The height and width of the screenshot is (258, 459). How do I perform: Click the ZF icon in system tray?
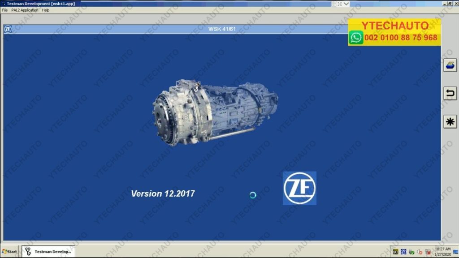[x=403, y=252]
